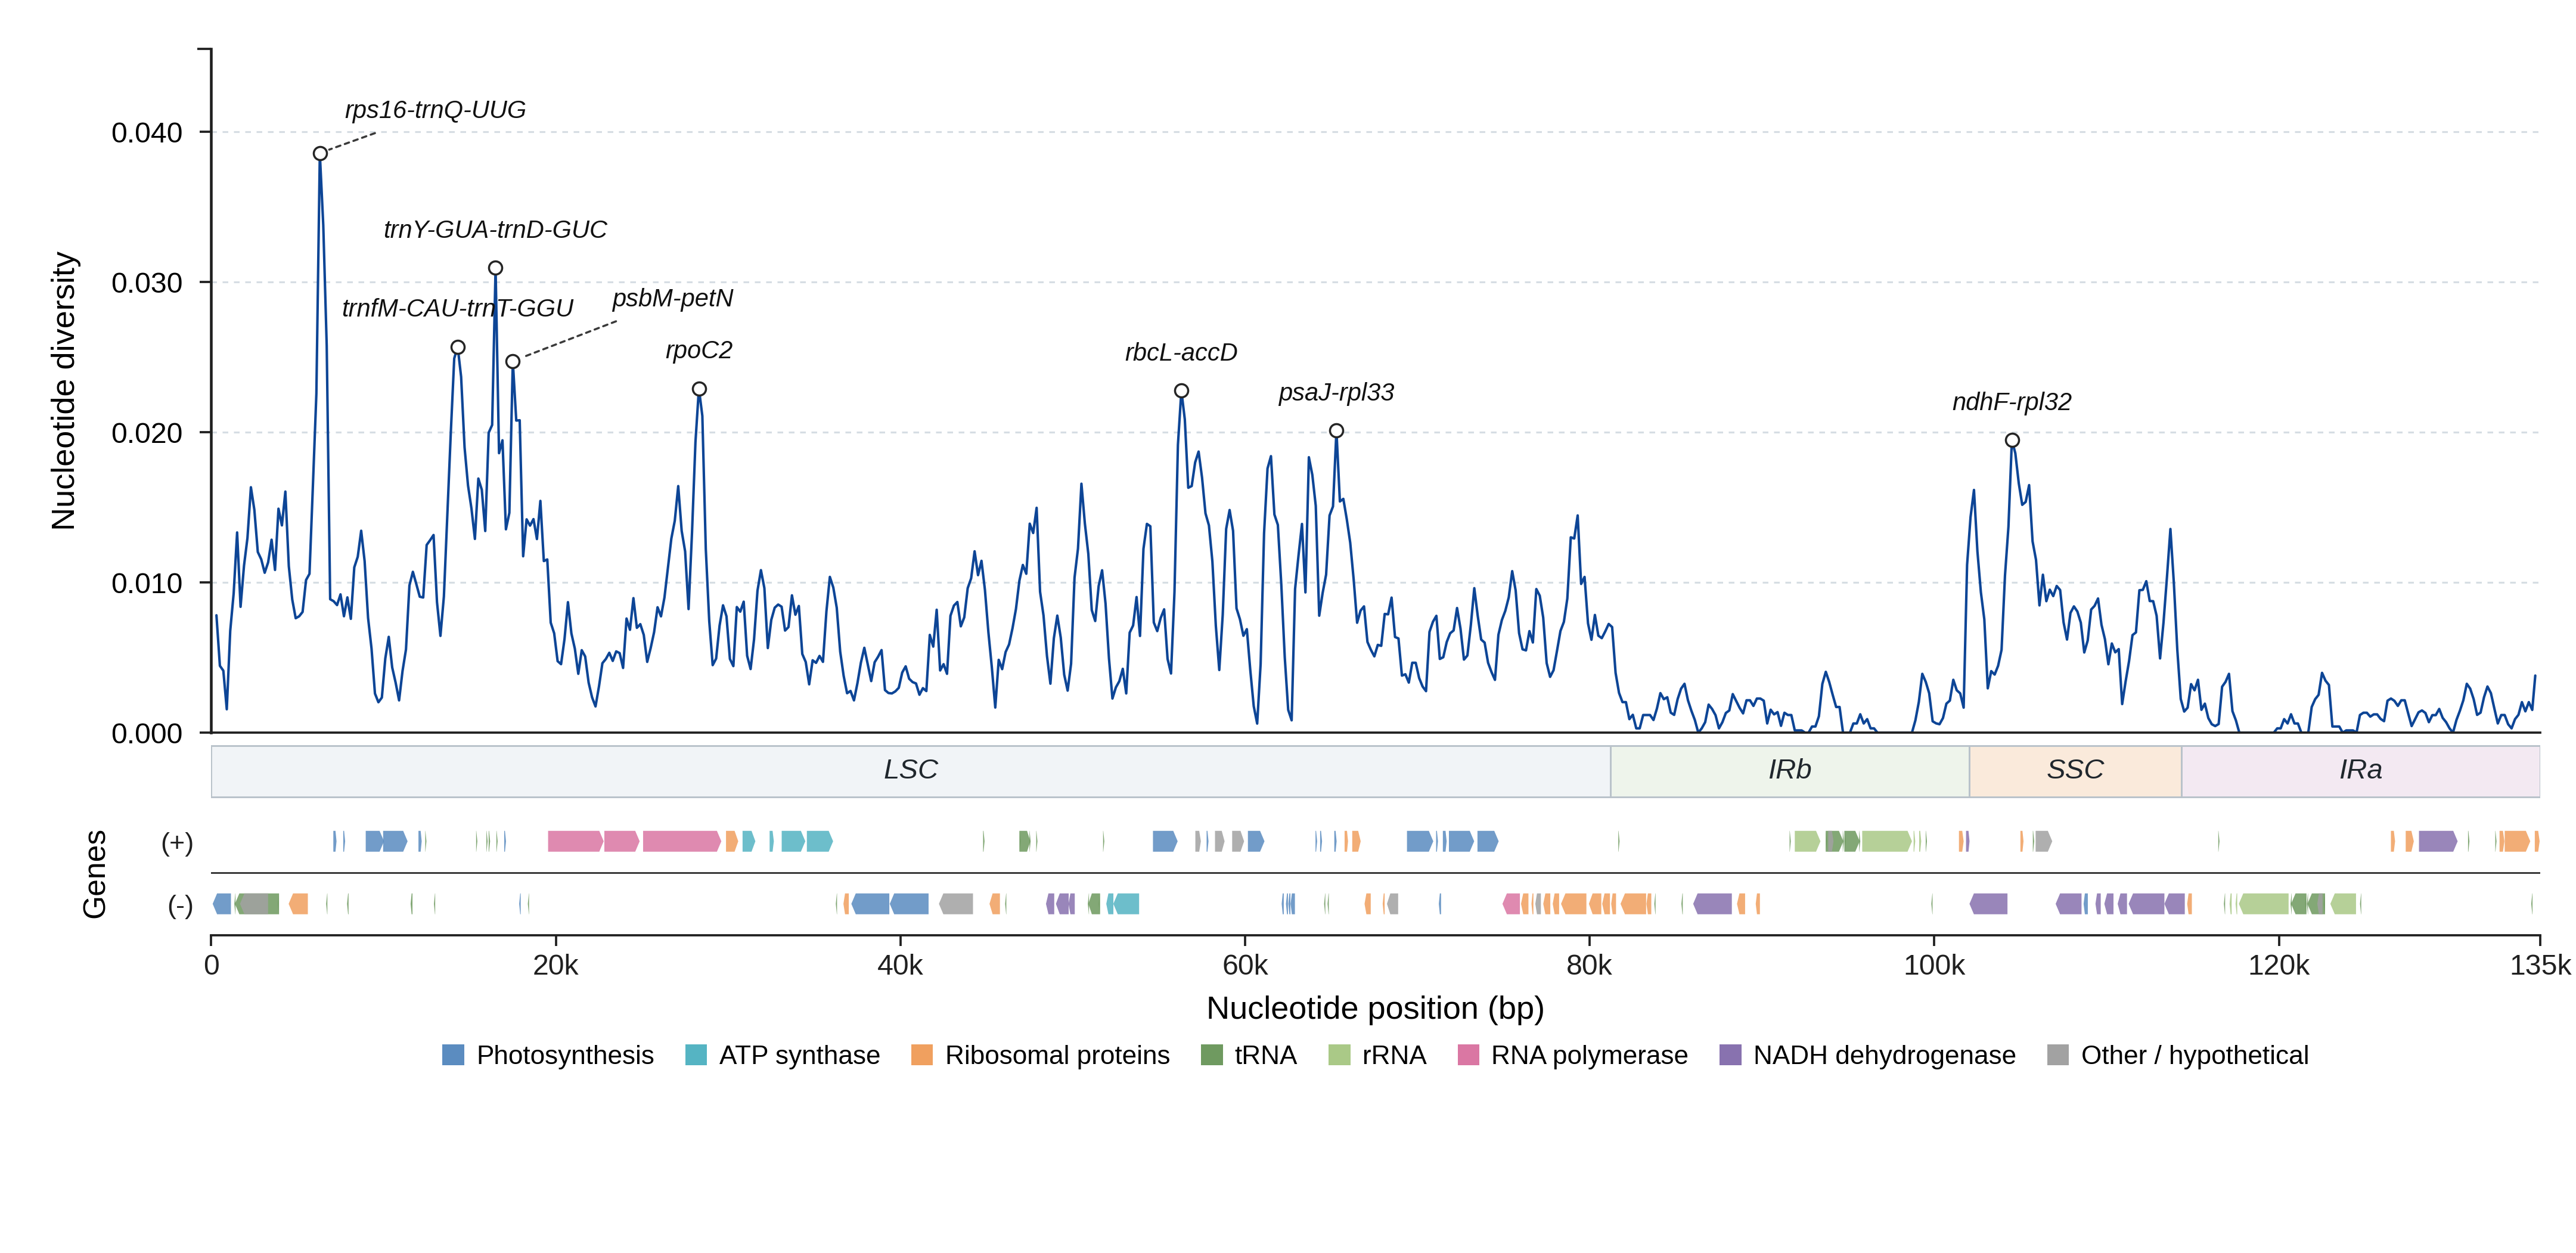Click the "rRNA" legend label
The height and width of the screenshot is (1253, 2576).
tap(1394, 1055)
